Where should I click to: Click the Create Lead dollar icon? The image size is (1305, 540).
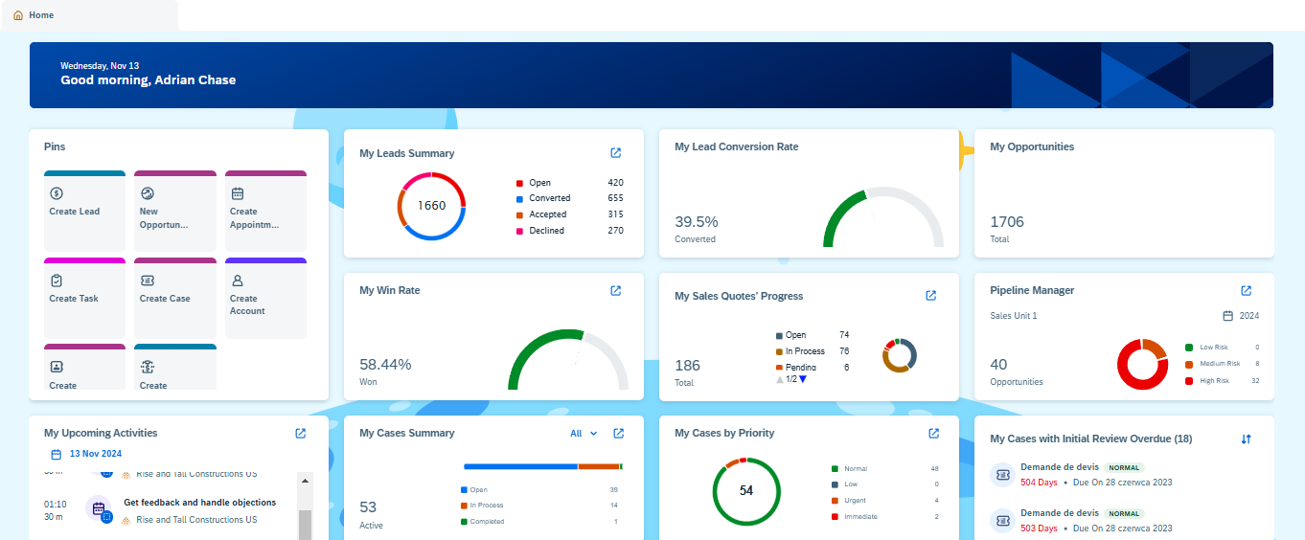click(57, 193)
